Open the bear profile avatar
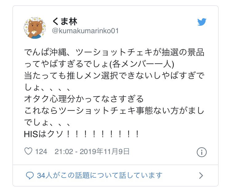 [x=35, y=28]
